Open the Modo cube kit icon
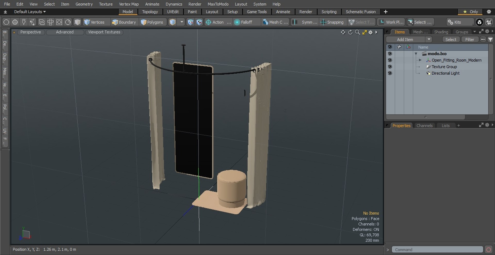The image size is (495, 255). pyautogui.click(x=479, y=22)
